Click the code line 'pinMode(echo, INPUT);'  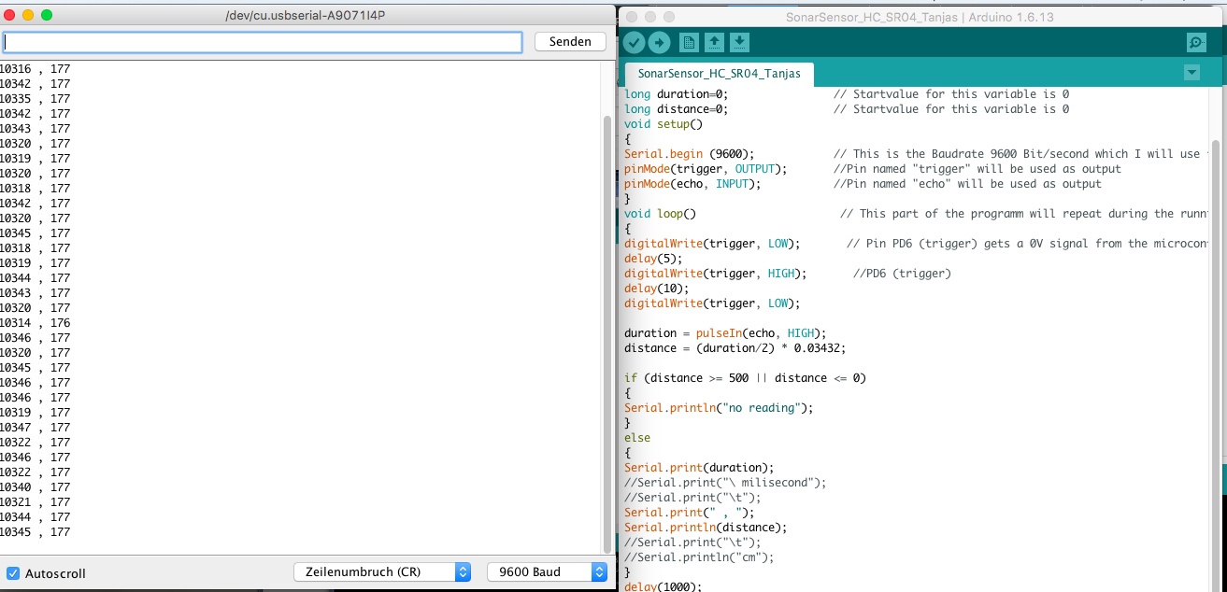point(692,184)
